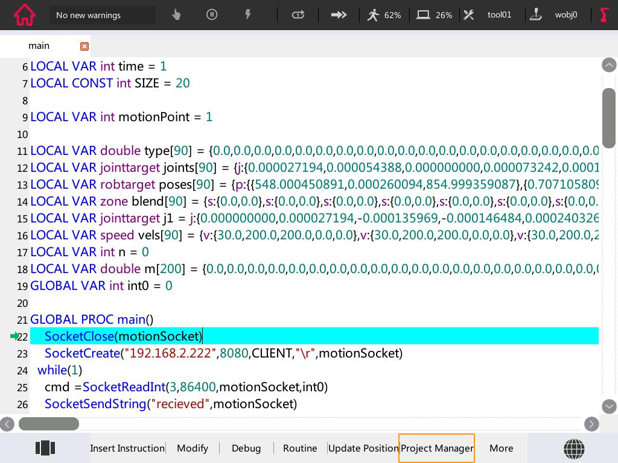Go to the Home screen icon
The height and width of the screenshot is (463, 618).
point(25,15)
